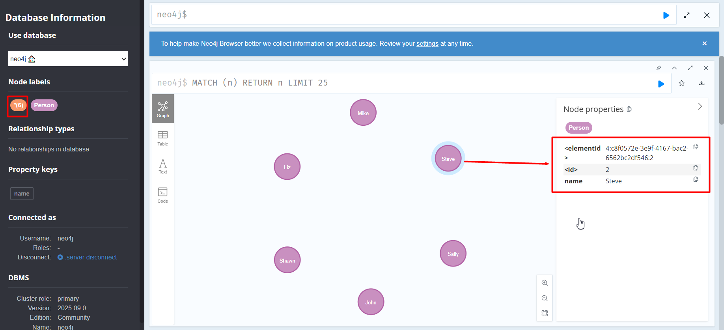Image resolution: width=724 pixels, height=330 pixels.
Task: Open the settings link in banner
Action: [427, 43]
